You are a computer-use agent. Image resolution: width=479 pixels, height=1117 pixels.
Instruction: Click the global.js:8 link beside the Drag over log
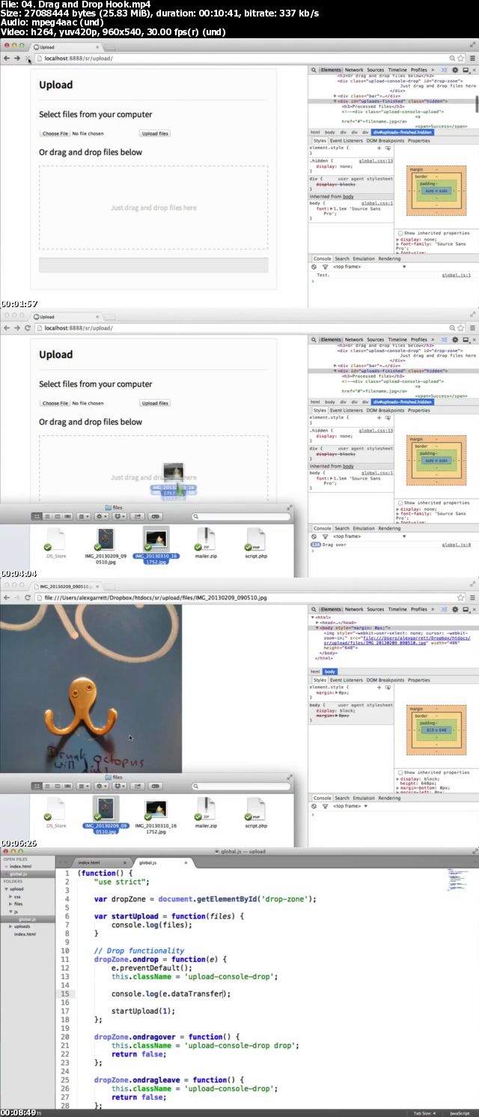click(x=456, y=545)
